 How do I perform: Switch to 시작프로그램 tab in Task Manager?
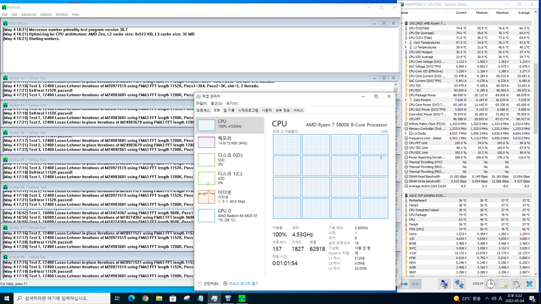[x=248, y=110]
